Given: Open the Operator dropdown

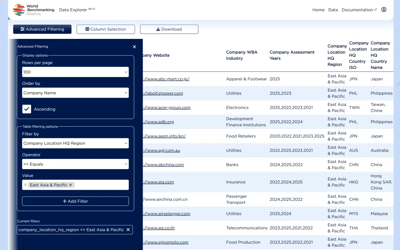Looking at the screenshot, I should click(x=75, y=164).
